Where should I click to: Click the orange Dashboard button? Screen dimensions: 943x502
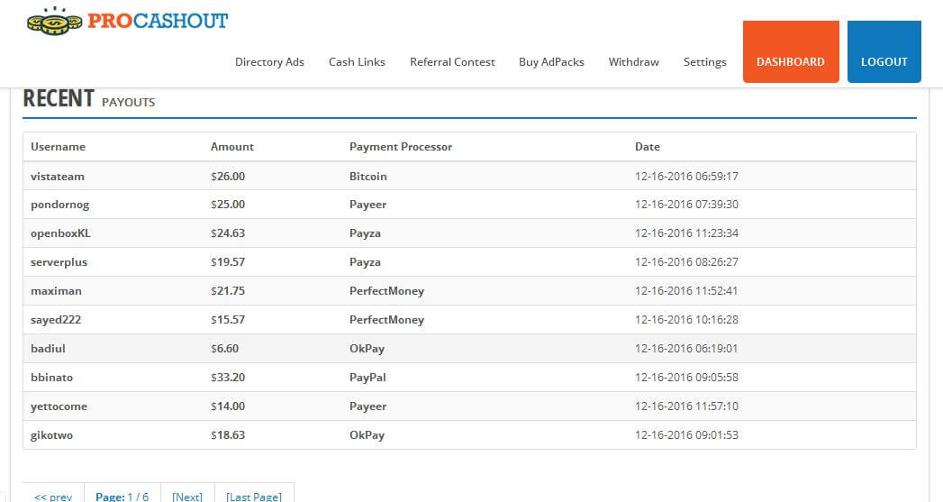tap(790, 62)
